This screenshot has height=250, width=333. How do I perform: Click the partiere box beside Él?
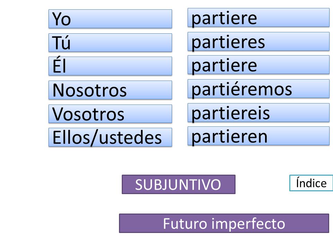[258, 65]
